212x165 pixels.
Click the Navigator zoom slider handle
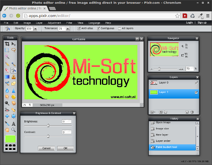coord(159,69)
